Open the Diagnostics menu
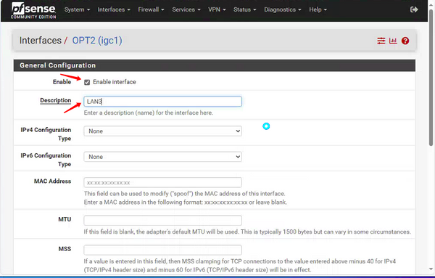435x278 pixels. coord(283,9)
